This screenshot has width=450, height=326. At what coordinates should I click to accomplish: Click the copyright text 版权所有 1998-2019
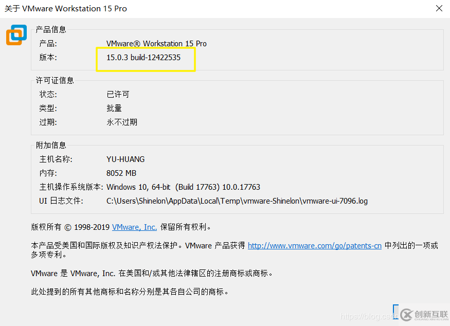coord(70,227)
